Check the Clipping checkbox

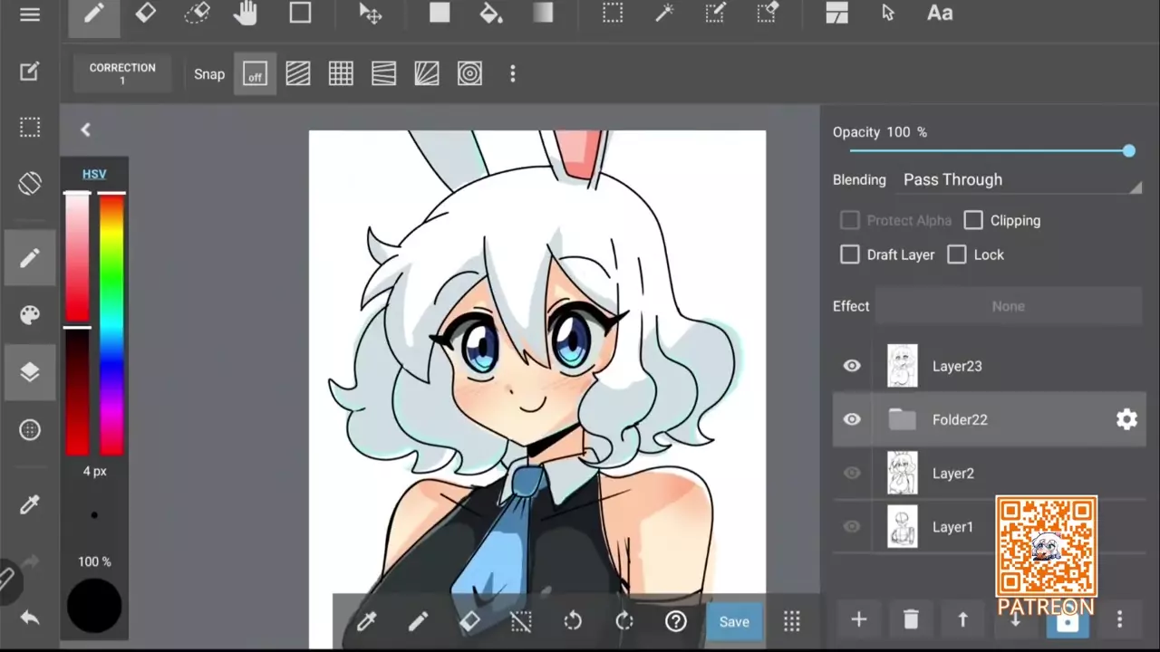pyautogui.click(x=973, y=220)
